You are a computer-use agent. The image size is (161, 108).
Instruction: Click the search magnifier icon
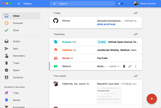click(54, 4)
